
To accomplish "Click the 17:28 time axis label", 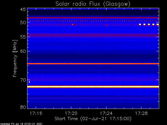I will tap(141, 113).
